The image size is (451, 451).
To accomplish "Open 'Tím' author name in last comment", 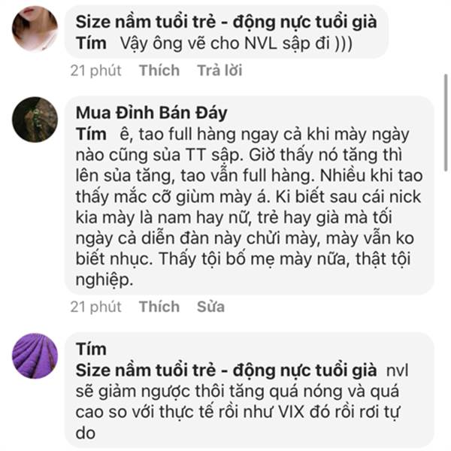I will coord(91,350).
